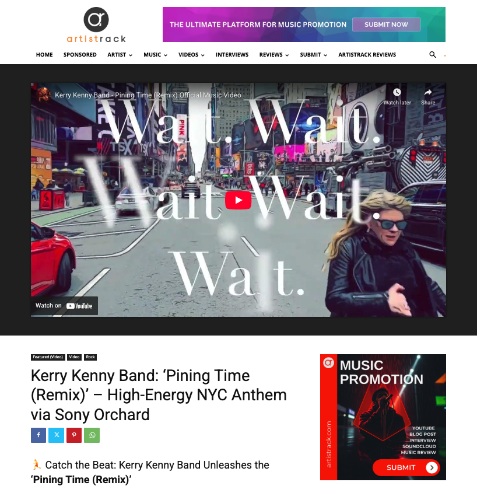
Task: Open the search magnifier icon
Action: (x=433, y=55)
